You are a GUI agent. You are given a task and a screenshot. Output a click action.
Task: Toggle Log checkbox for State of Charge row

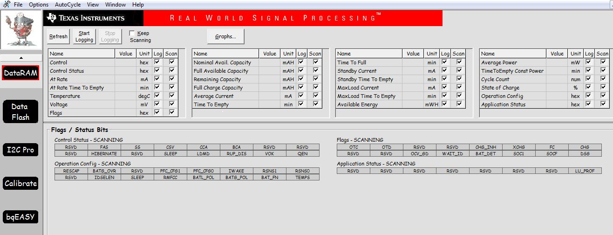point(588,87)
